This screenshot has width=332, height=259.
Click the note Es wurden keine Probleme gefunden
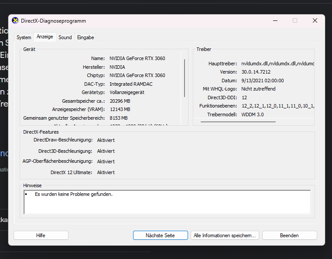pos(74,194)
